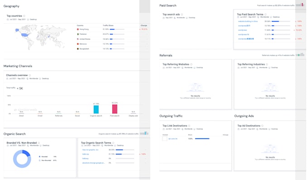Click the Morocco country name
Image resolution: width=308 pixels, height=180 pixels.
(x=83, y=44)
